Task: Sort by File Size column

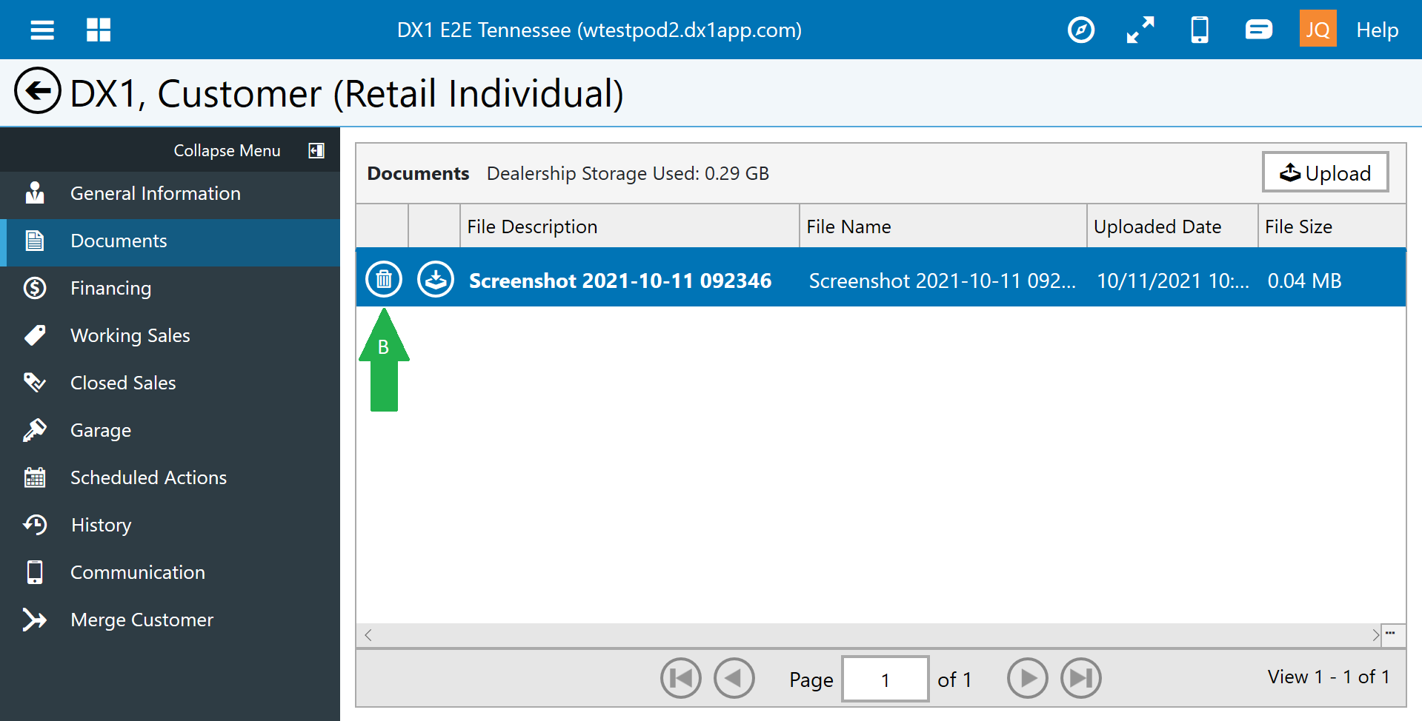Action: click(x=1332, y=227)
